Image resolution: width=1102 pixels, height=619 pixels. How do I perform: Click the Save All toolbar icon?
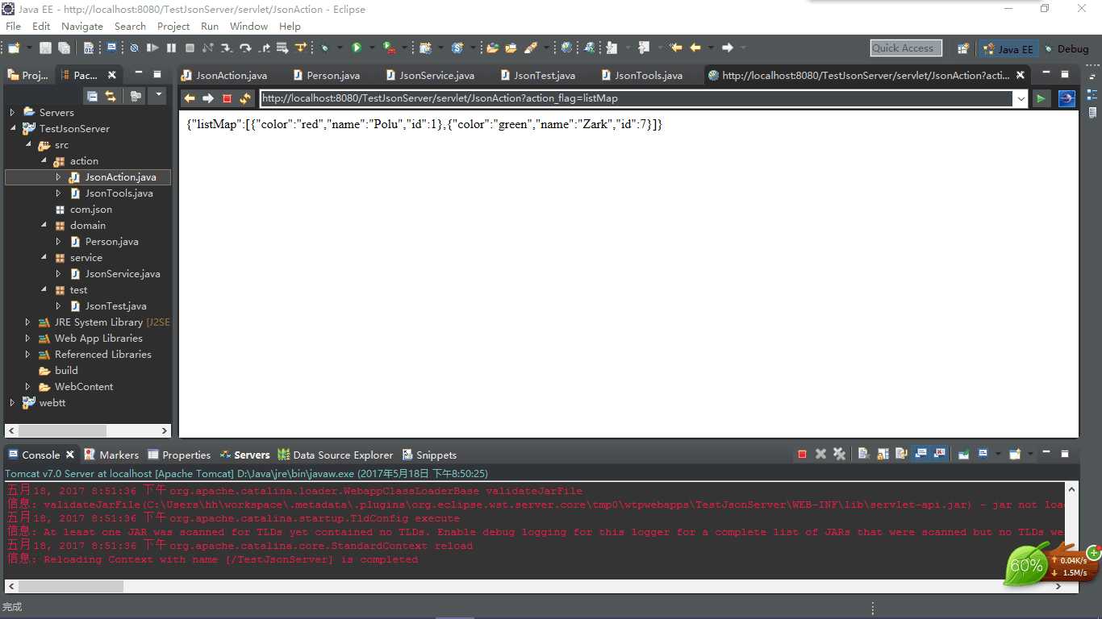(64, 48)
